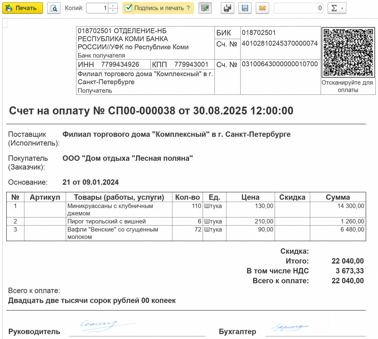378x339 pixels.
Task: Increase copies with the up stepper arrow
Action: click(x=113, y=5)
